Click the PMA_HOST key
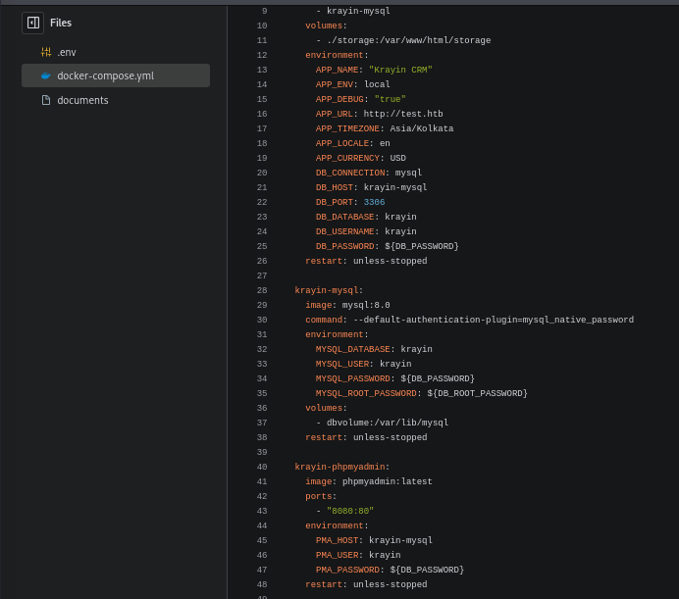 pyautogui.click(x=337, y=540)
